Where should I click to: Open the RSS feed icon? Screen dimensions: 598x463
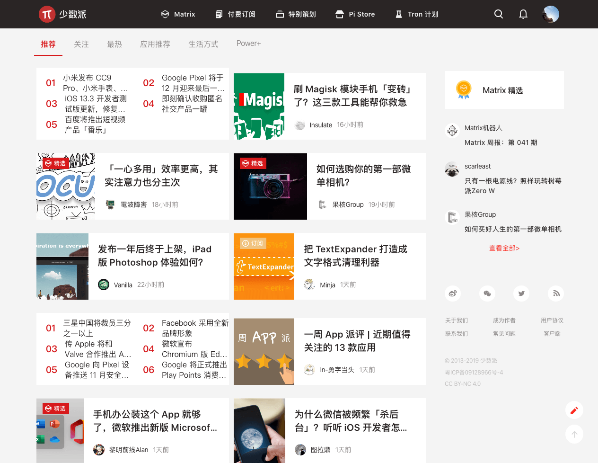click(556, 294)
